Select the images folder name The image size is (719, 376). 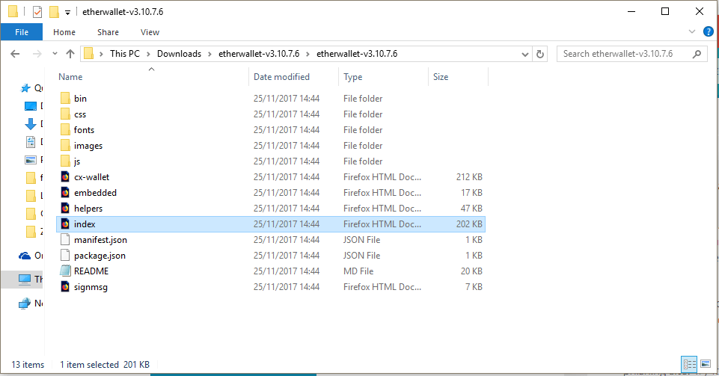(x=88, y=146)
